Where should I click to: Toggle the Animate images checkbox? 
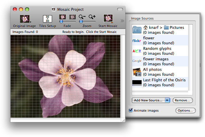tap(131, 110)
